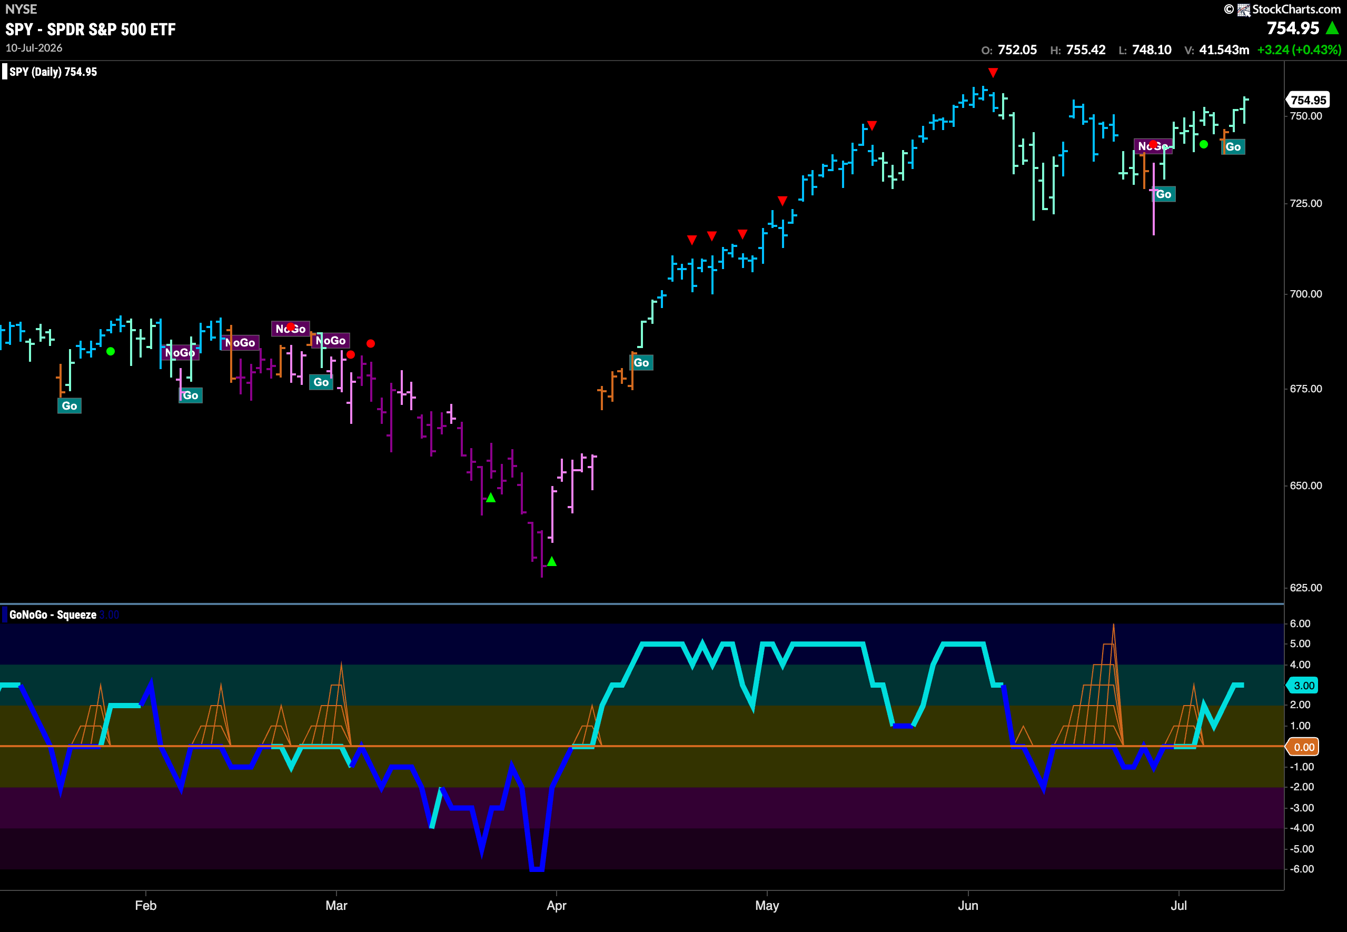Click the GoNoGo - Squeeze indicator label
Image resolution: width=1347 pixels, height=932 pixels.
click(53, 614)
